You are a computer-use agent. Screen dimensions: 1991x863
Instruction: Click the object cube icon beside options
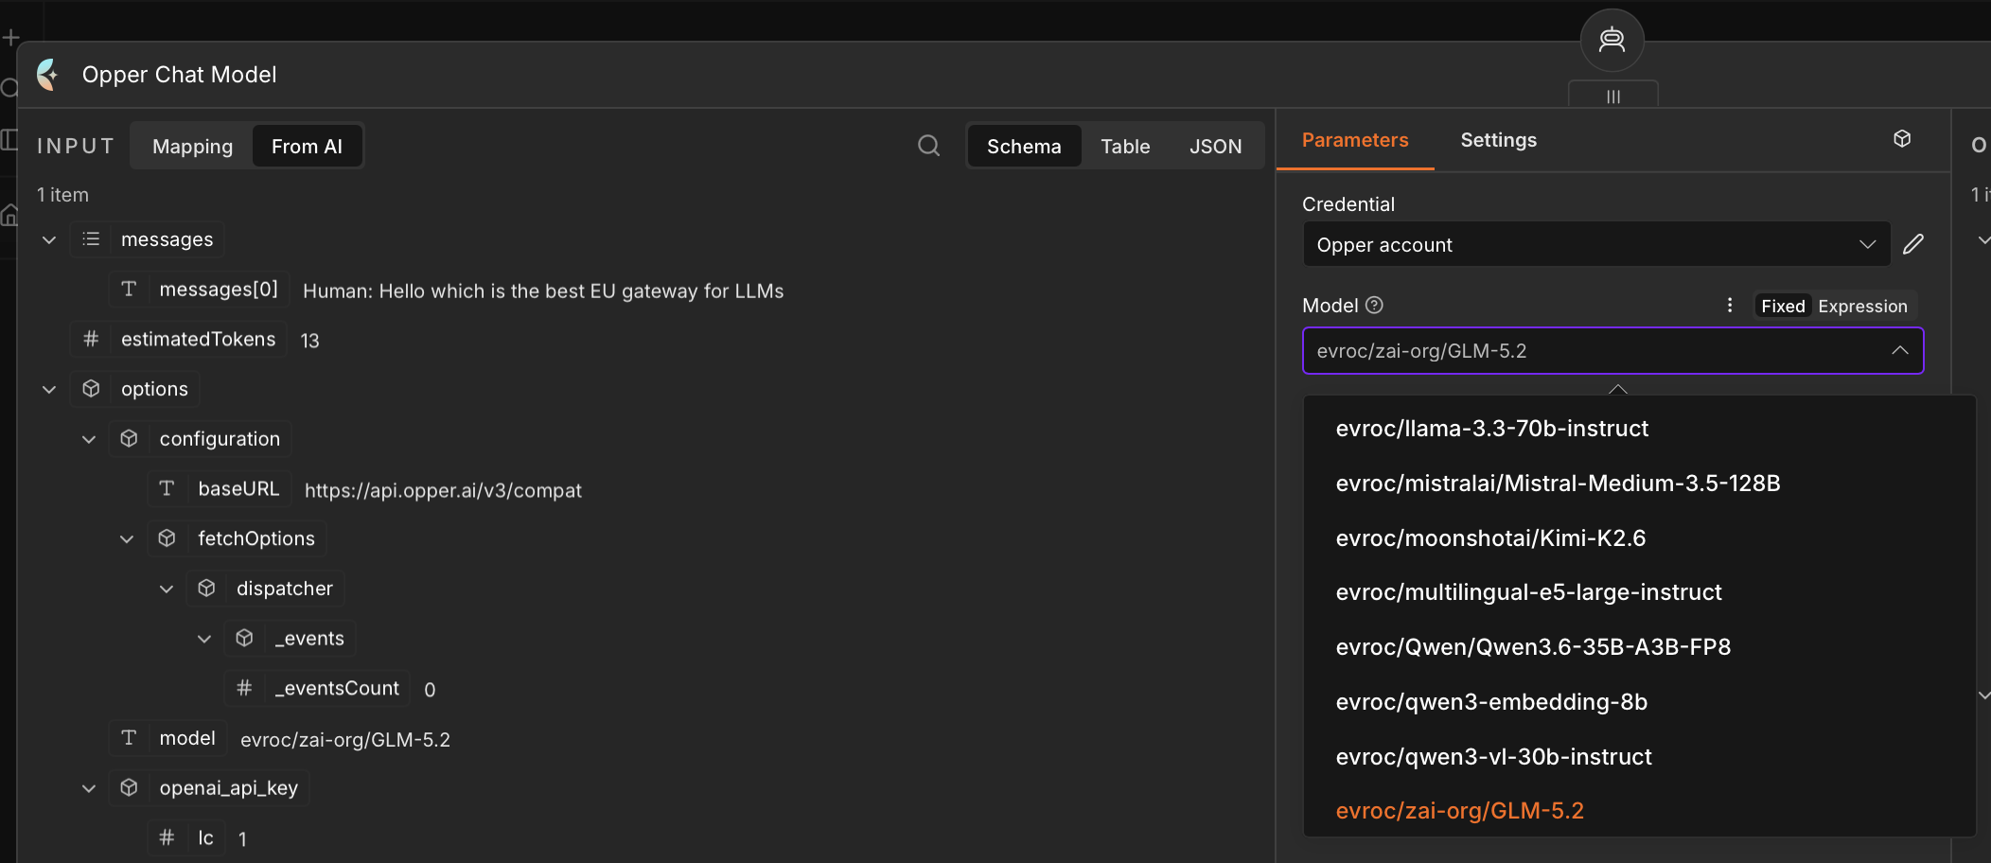[91, 389]
